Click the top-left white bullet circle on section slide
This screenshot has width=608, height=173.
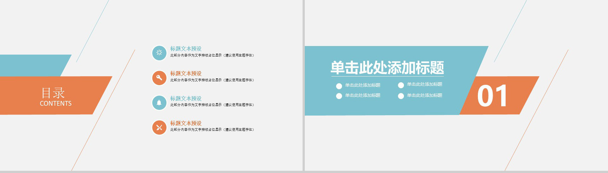339,86
